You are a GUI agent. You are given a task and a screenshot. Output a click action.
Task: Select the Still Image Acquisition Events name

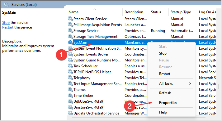(97, 25)
